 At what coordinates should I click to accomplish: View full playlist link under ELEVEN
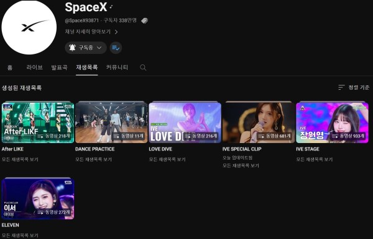(20, 235)
